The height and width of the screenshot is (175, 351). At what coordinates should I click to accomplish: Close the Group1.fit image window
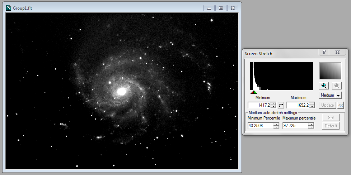[x=233, y=8]
